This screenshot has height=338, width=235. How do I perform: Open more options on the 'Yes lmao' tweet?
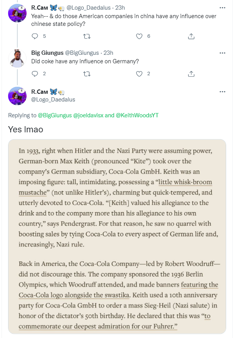click(222, 92)
